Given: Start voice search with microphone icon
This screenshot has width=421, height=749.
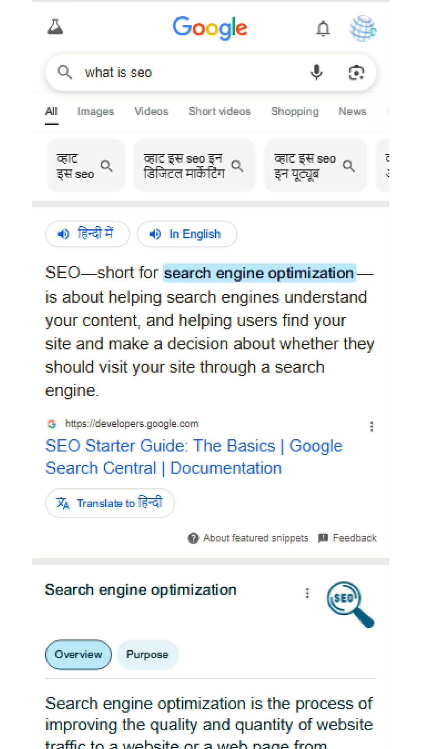Looking at the screenshot, I should point(317,72).
